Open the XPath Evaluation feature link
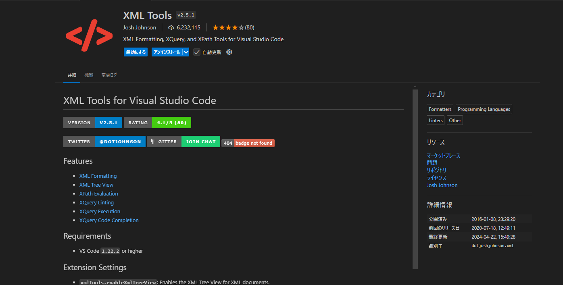 point(98,193)
